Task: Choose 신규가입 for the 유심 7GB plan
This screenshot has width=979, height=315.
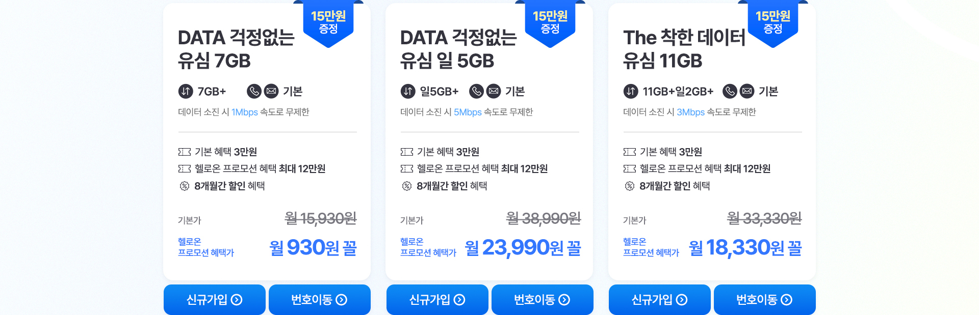Action: click(215, 300)
